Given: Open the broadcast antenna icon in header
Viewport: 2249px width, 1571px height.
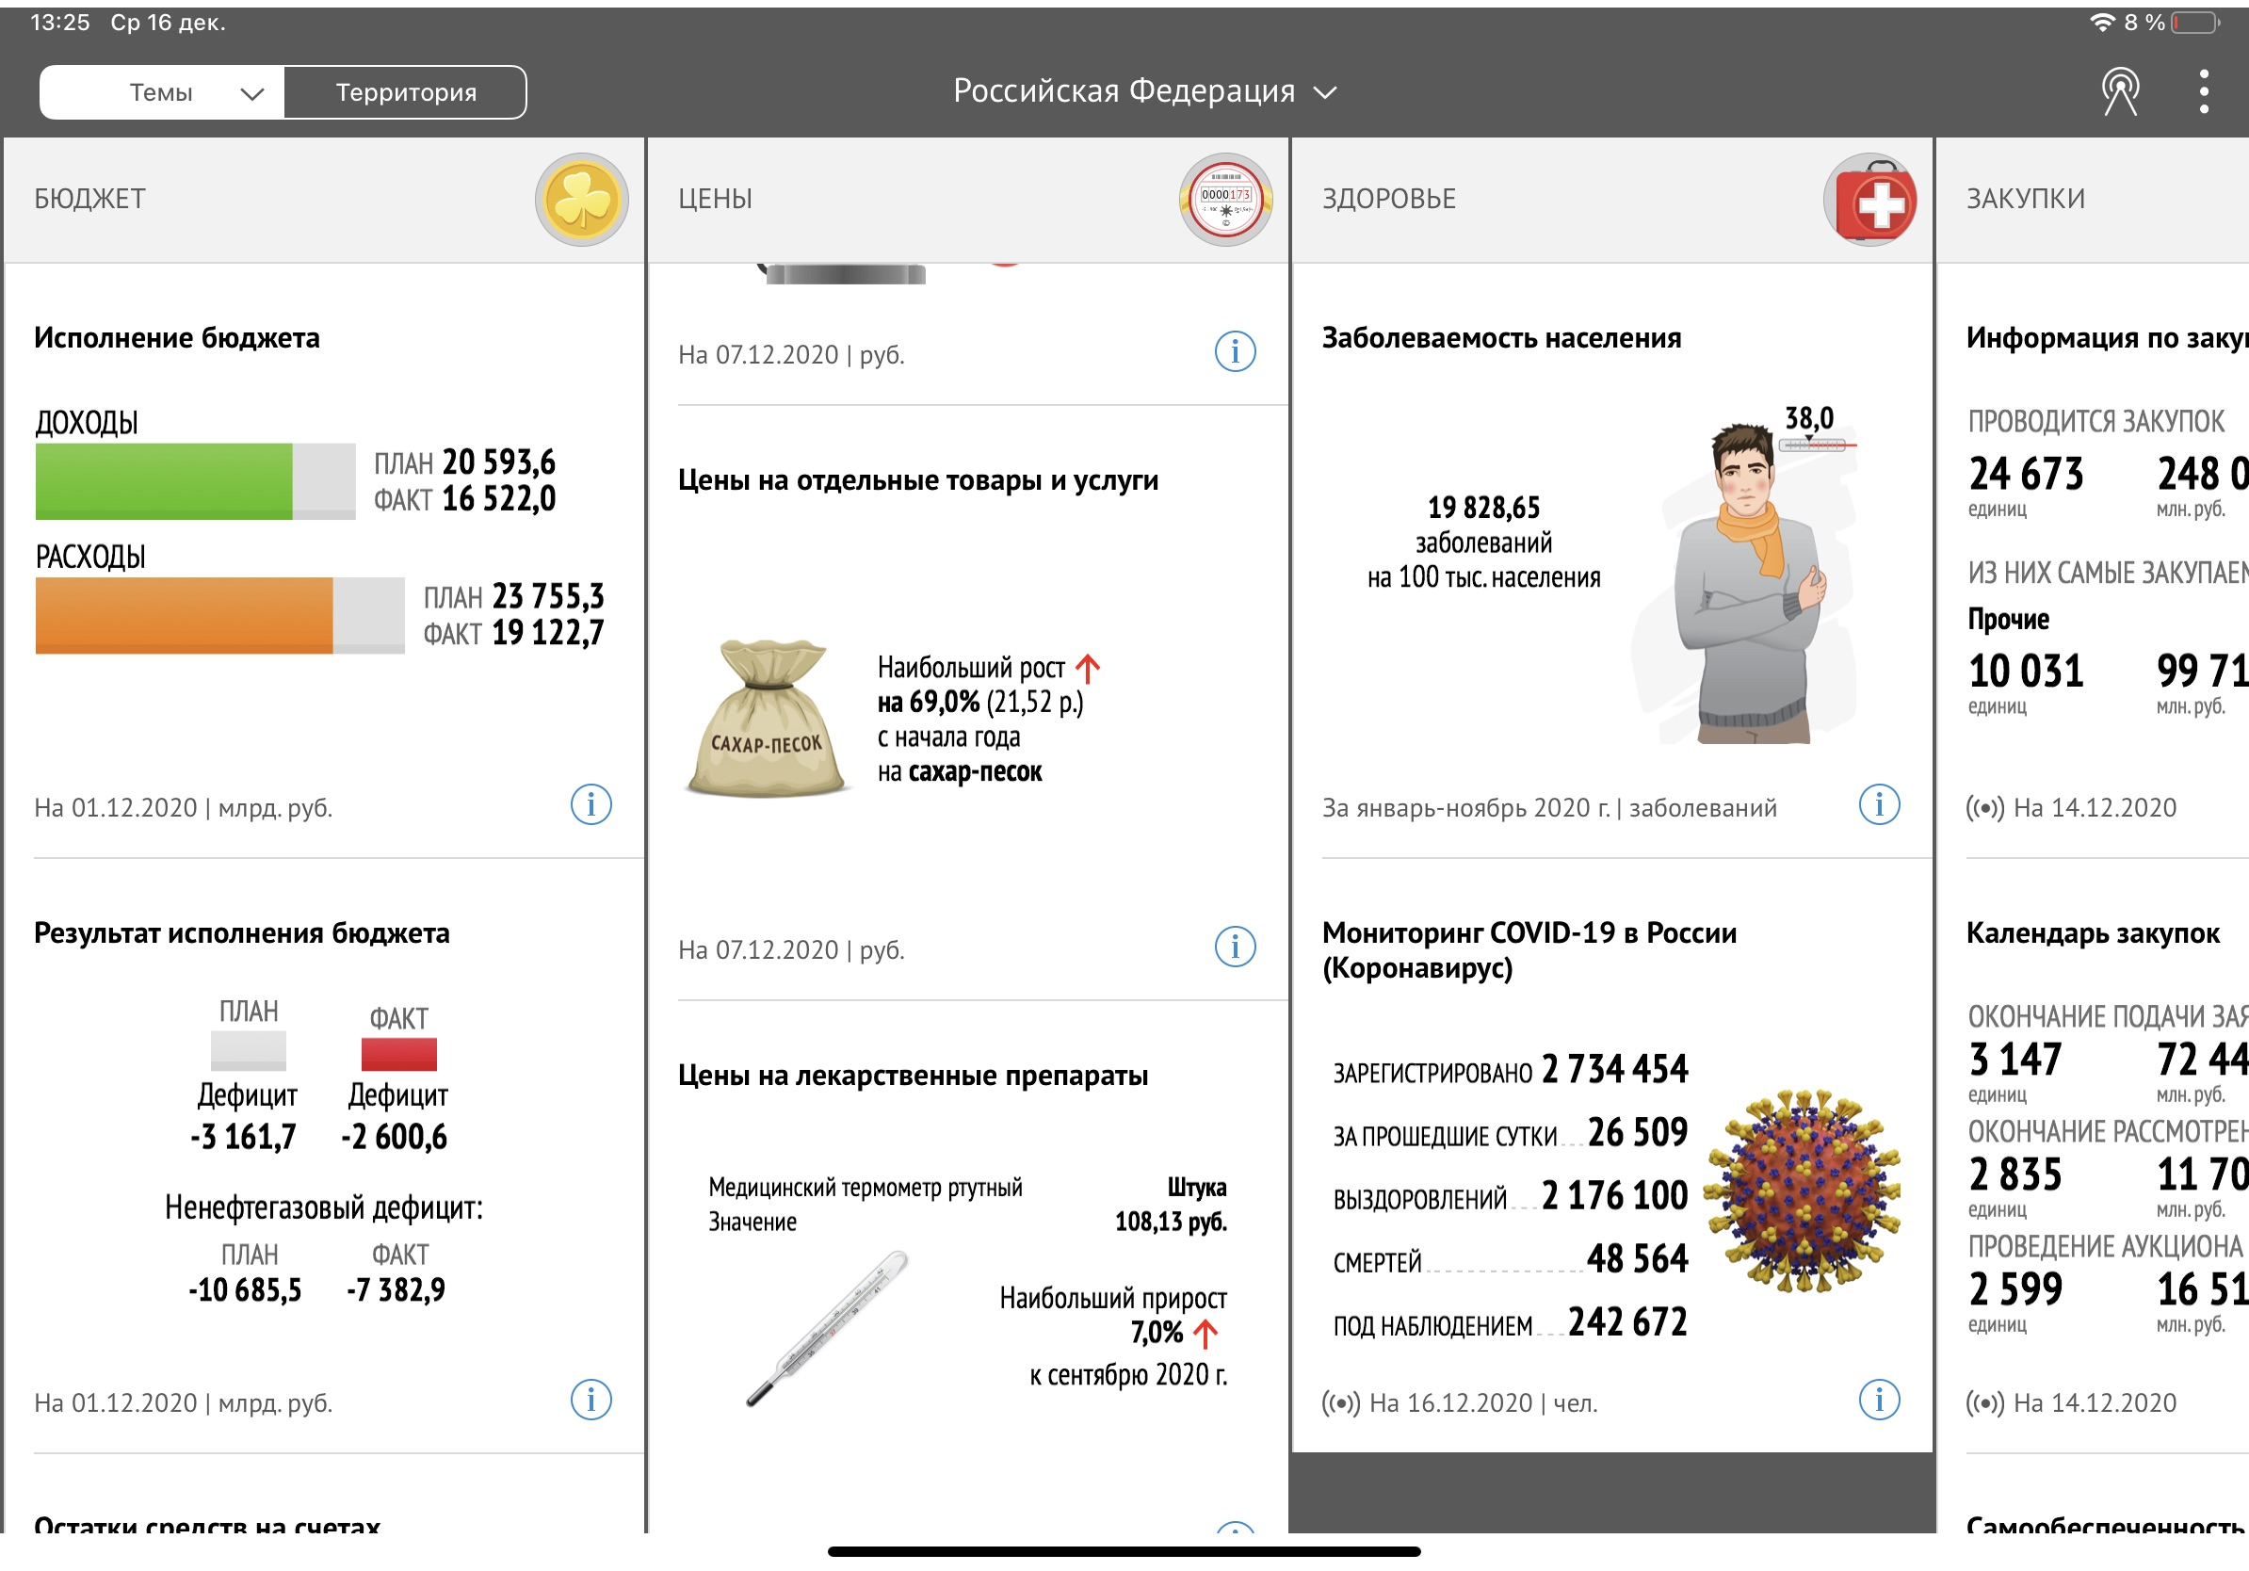Looking at the screenshot, I should click(x=2119, y=93).
